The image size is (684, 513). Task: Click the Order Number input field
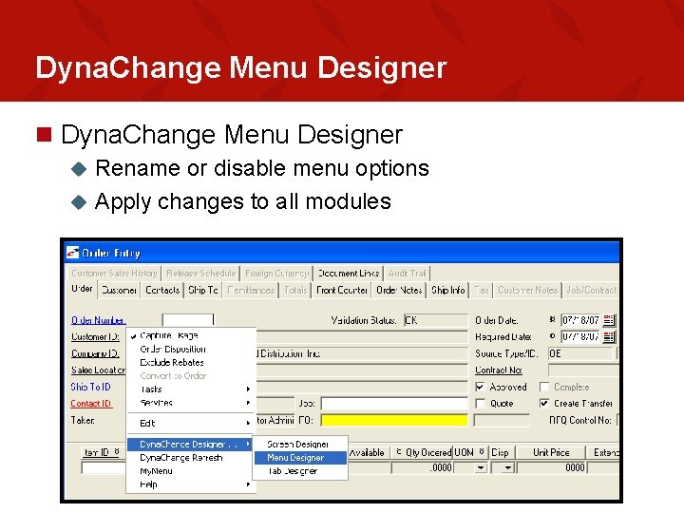tap(187, 320)
